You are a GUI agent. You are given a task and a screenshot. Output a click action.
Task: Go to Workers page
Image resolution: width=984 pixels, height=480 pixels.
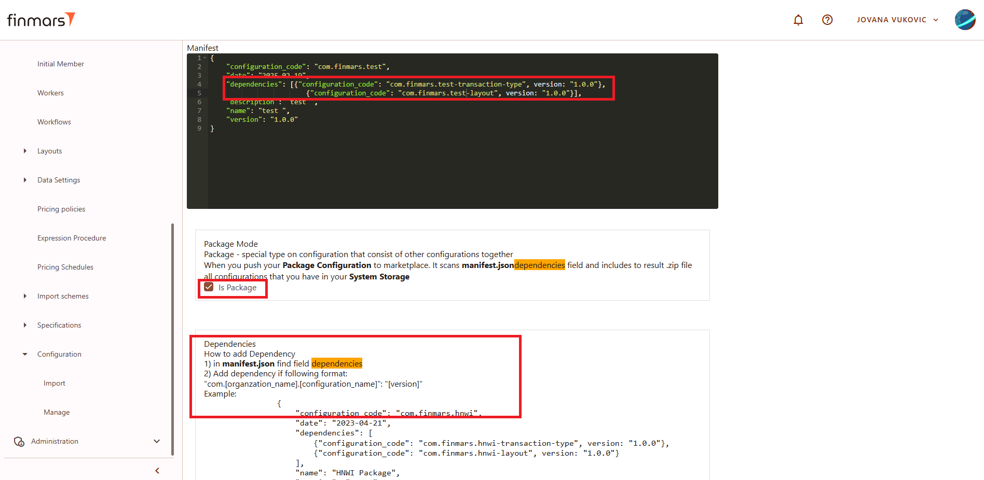(x=50, y=93)
